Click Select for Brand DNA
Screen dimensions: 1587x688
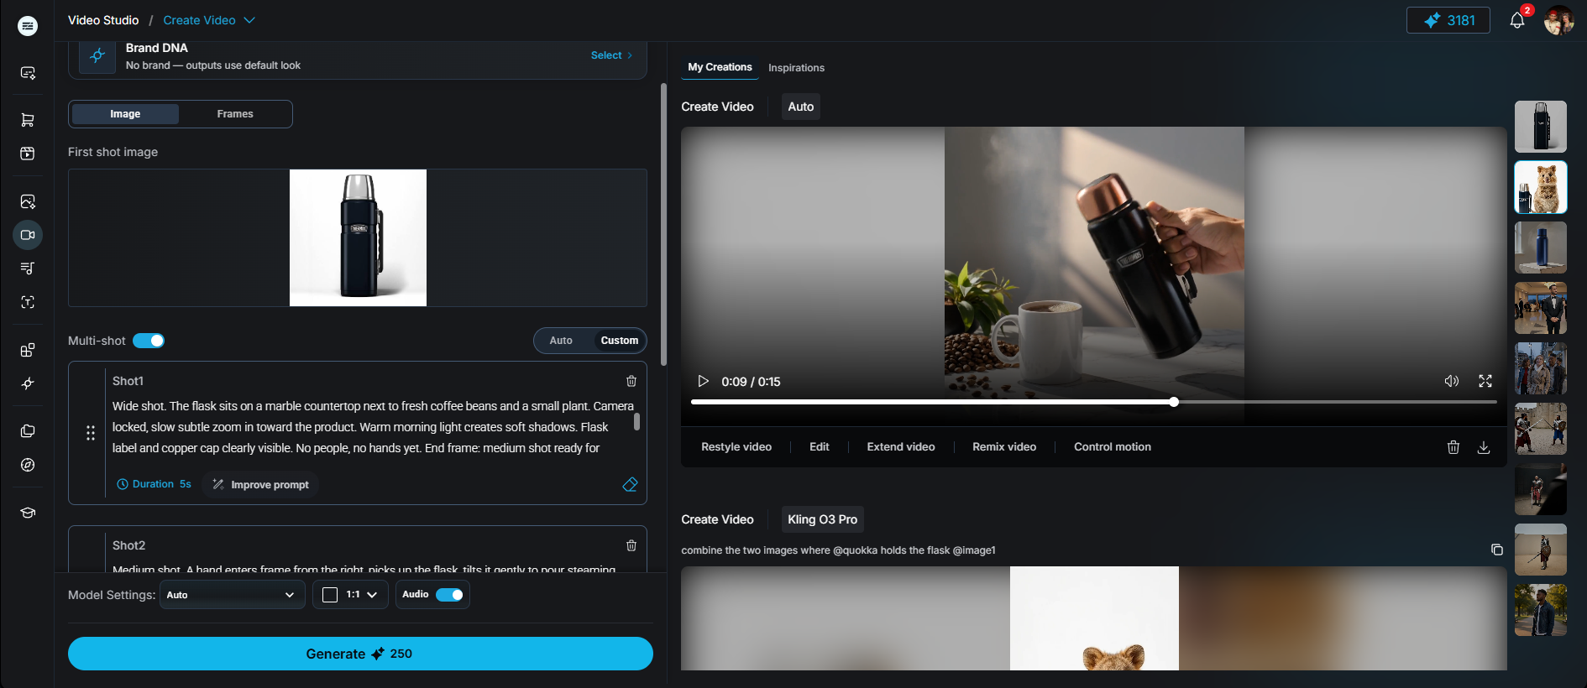coord(611,55)
